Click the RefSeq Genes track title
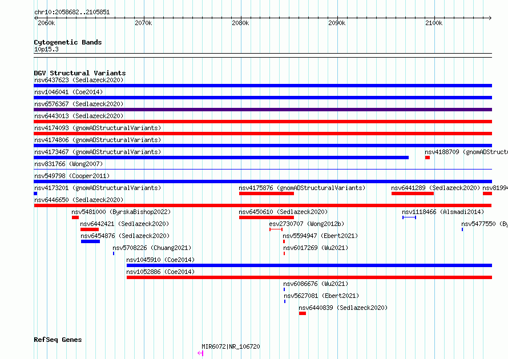Image resolution: width=508 pixels, height=359 pixels. [58, 340]
